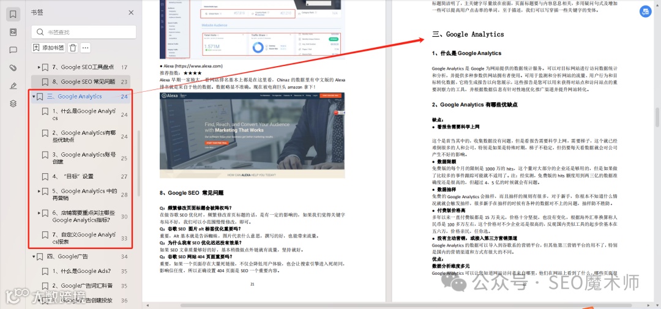Click the bookmark icon beside 四、Google广告

[40, 256]
